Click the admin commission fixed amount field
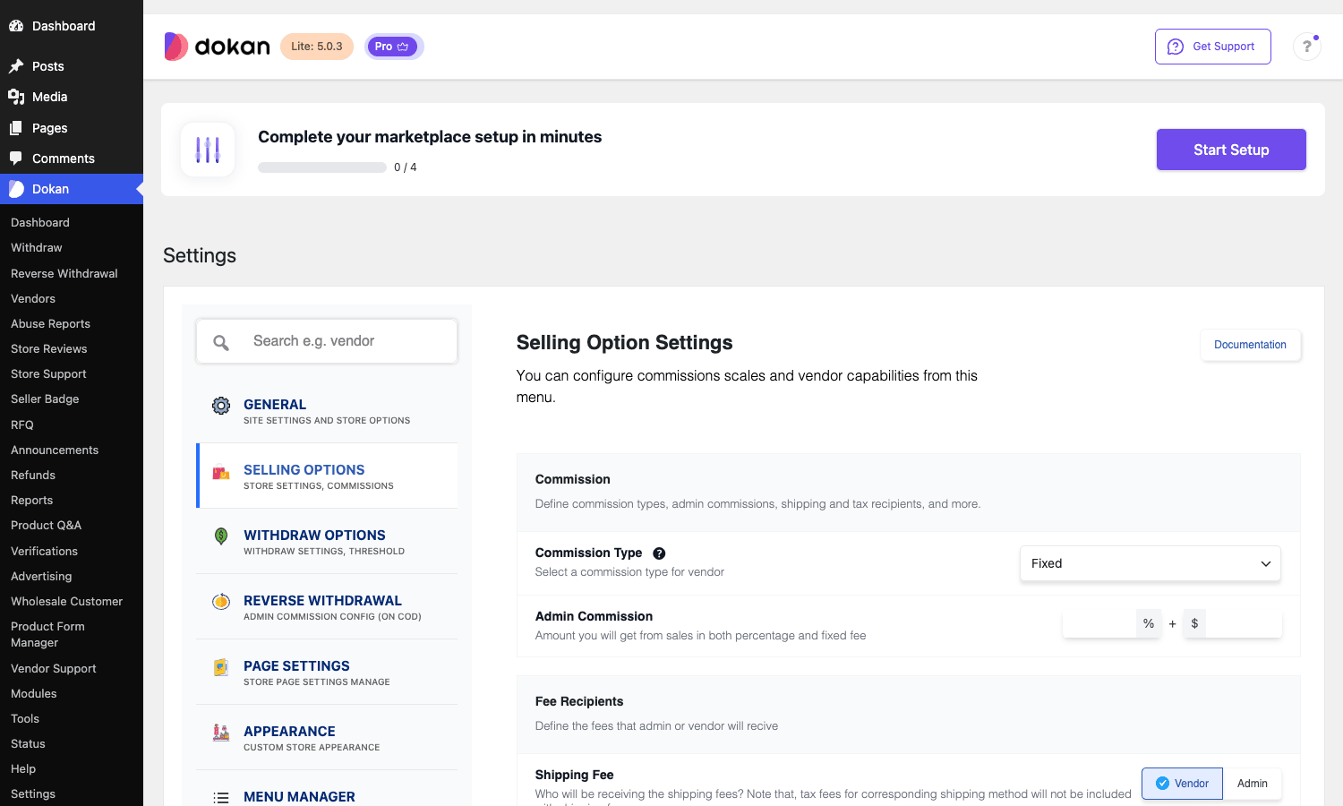This screenshot has width=1343, height=806. pos(1243,624)
